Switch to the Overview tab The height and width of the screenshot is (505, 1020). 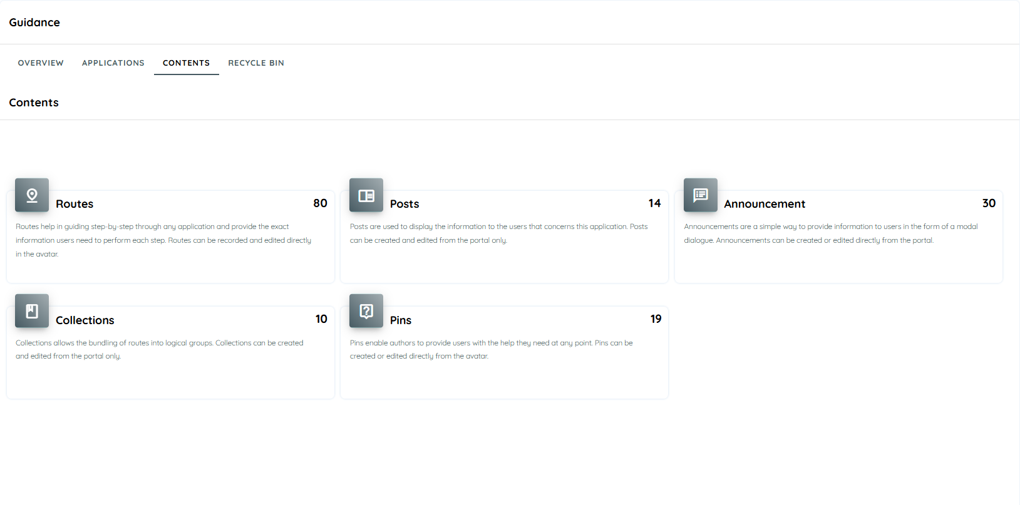click(x=41, y=63)
